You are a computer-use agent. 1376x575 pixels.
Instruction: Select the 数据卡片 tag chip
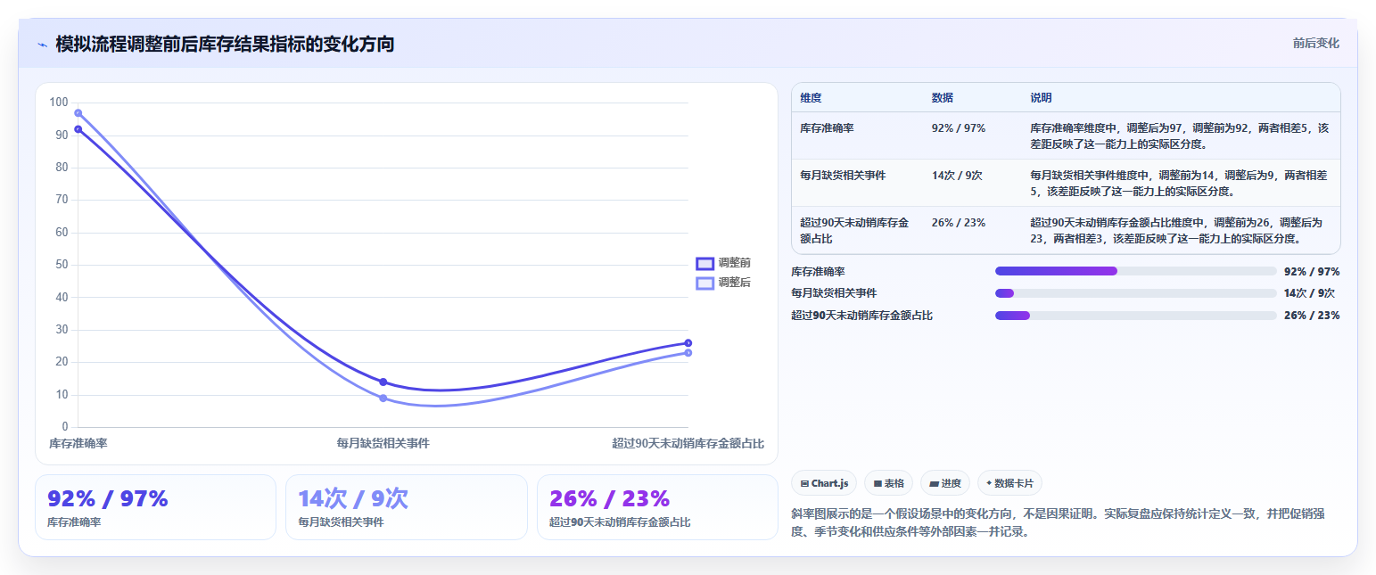coord(1009,483)
